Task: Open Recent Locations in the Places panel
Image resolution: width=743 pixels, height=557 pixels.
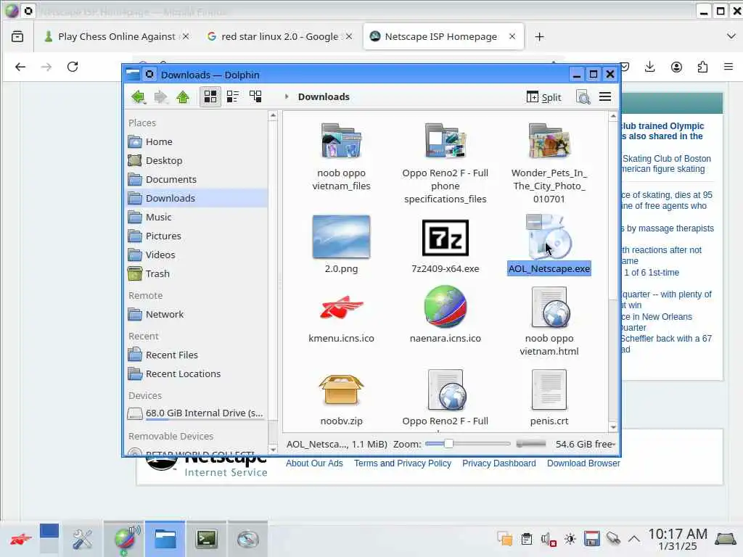Action: click(197, 374)
